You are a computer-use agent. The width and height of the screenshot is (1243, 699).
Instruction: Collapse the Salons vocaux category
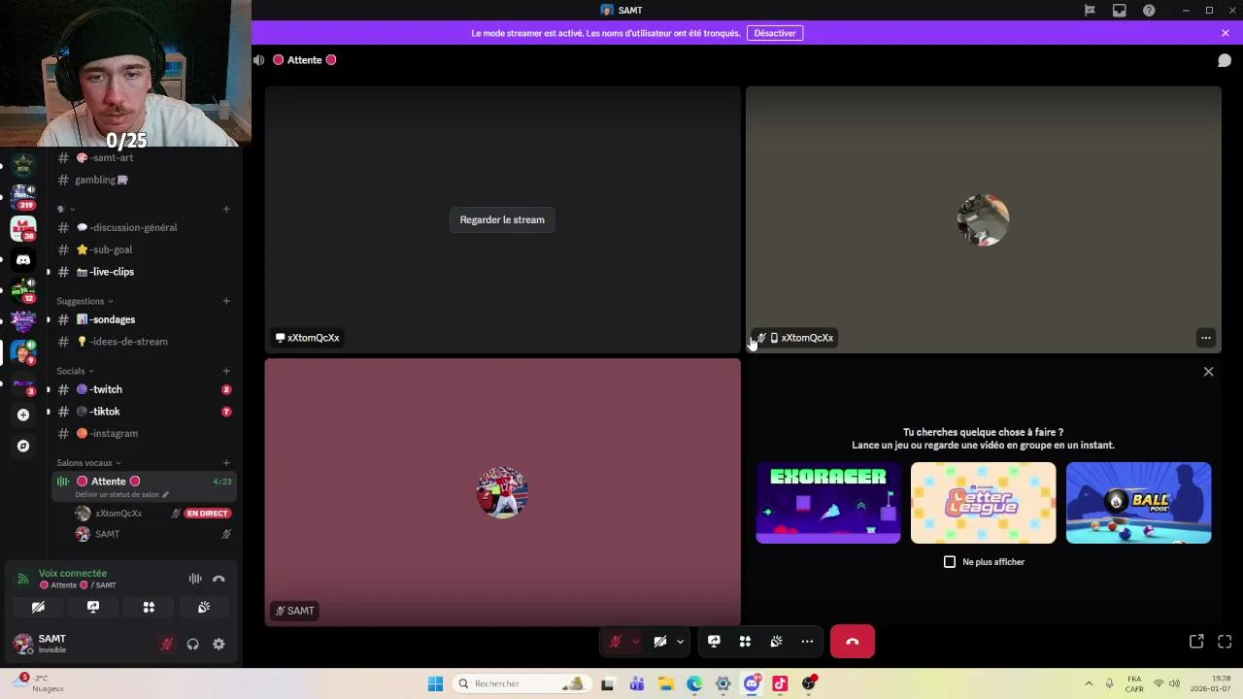tap(88, 463)
